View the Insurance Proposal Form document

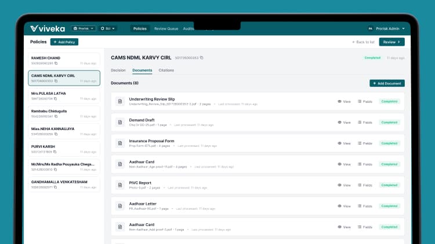click(344, 143)
